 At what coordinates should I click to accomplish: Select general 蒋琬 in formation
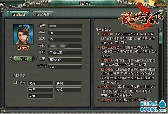(x=68, y=83)
